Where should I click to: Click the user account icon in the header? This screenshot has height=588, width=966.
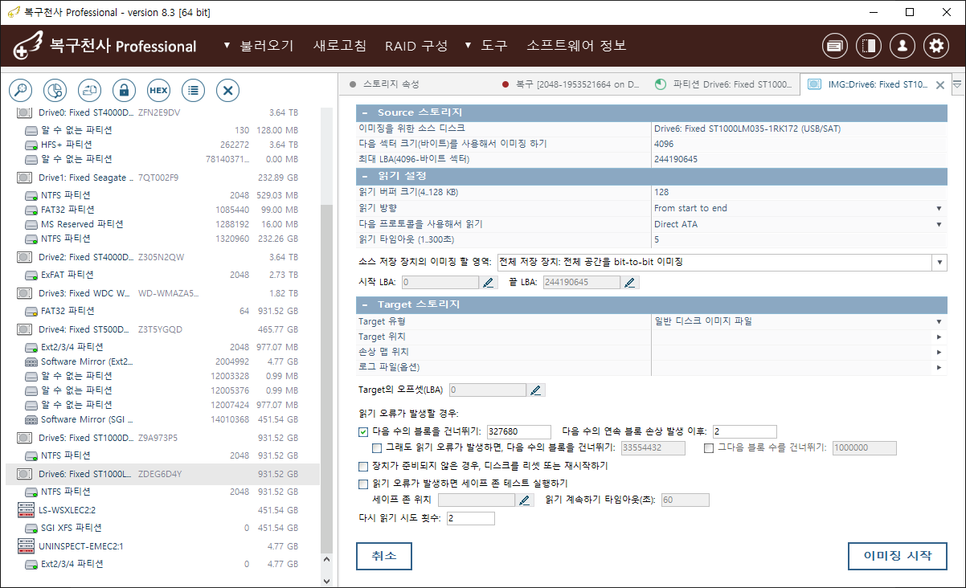(902, 47)
